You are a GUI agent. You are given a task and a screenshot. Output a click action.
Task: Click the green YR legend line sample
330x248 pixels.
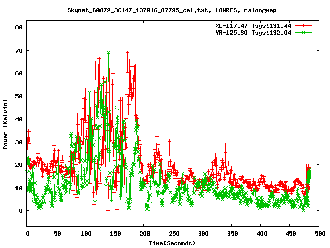[x=303, y=32]
